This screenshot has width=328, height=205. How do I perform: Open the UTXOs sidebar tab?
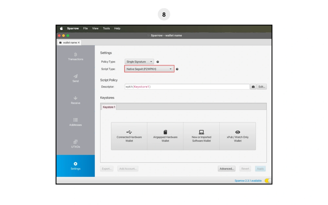[76, 144]
